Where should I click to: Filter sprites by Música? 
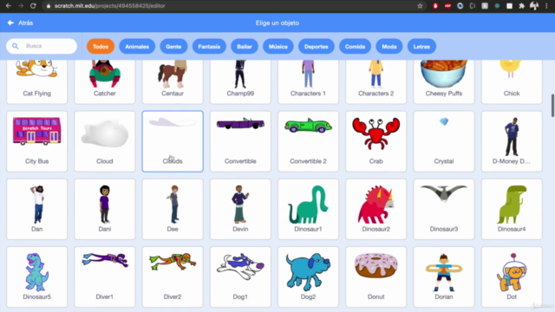click(278, 46)
